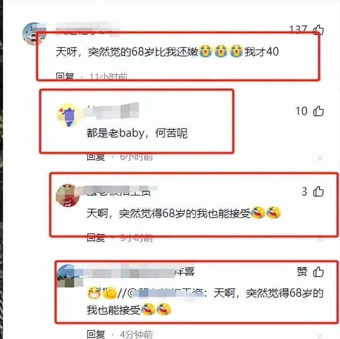Reply to the comment from 9小时前

(x=96, y=237)
